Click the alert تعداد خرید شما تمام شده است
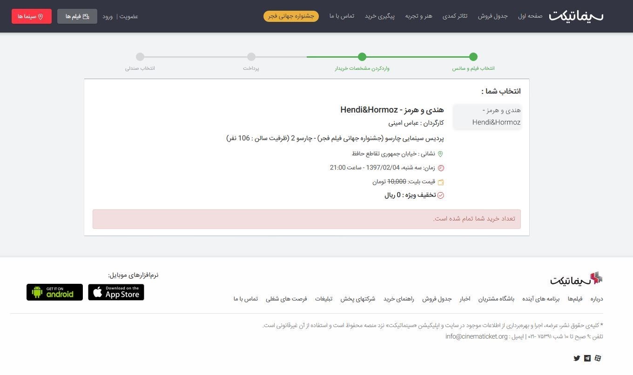 (307, 219)
